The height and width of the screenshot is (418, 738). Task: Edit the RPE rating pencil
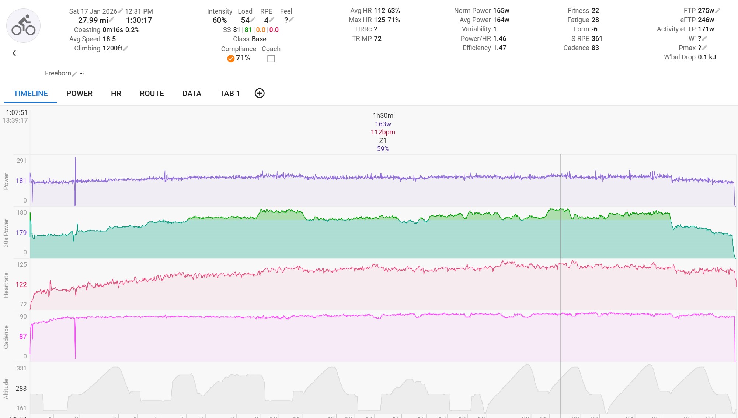pyautogui.click(x=272, y=20)
